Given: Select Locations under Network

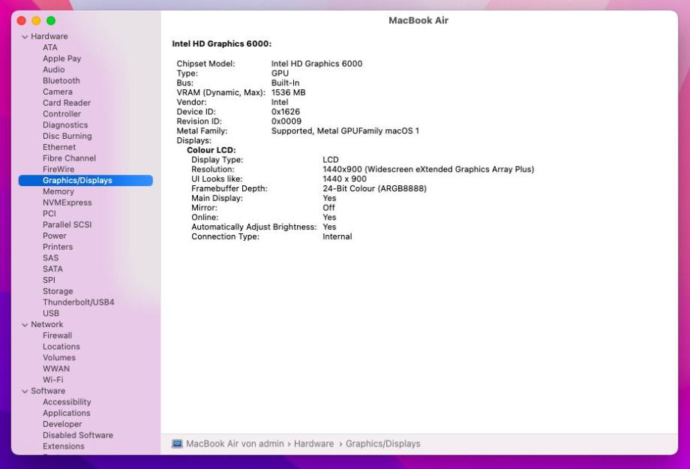Looking at the screenshot, I should click(x=61, y=347).
